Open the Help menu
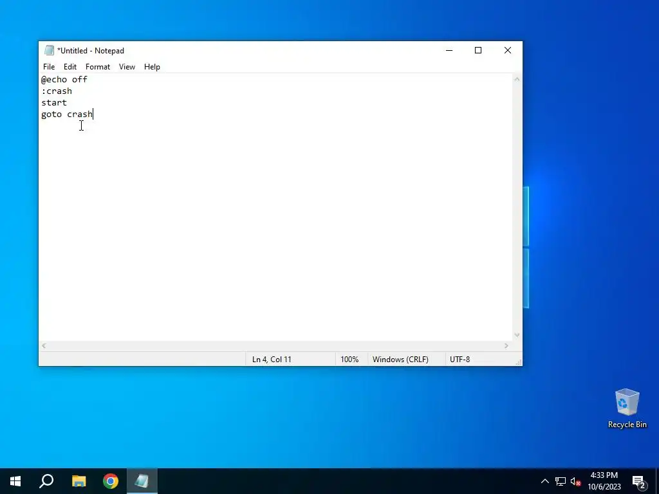The width and height of the screenshot is (659, 494). pyautogui.click(x=152, y=67)
